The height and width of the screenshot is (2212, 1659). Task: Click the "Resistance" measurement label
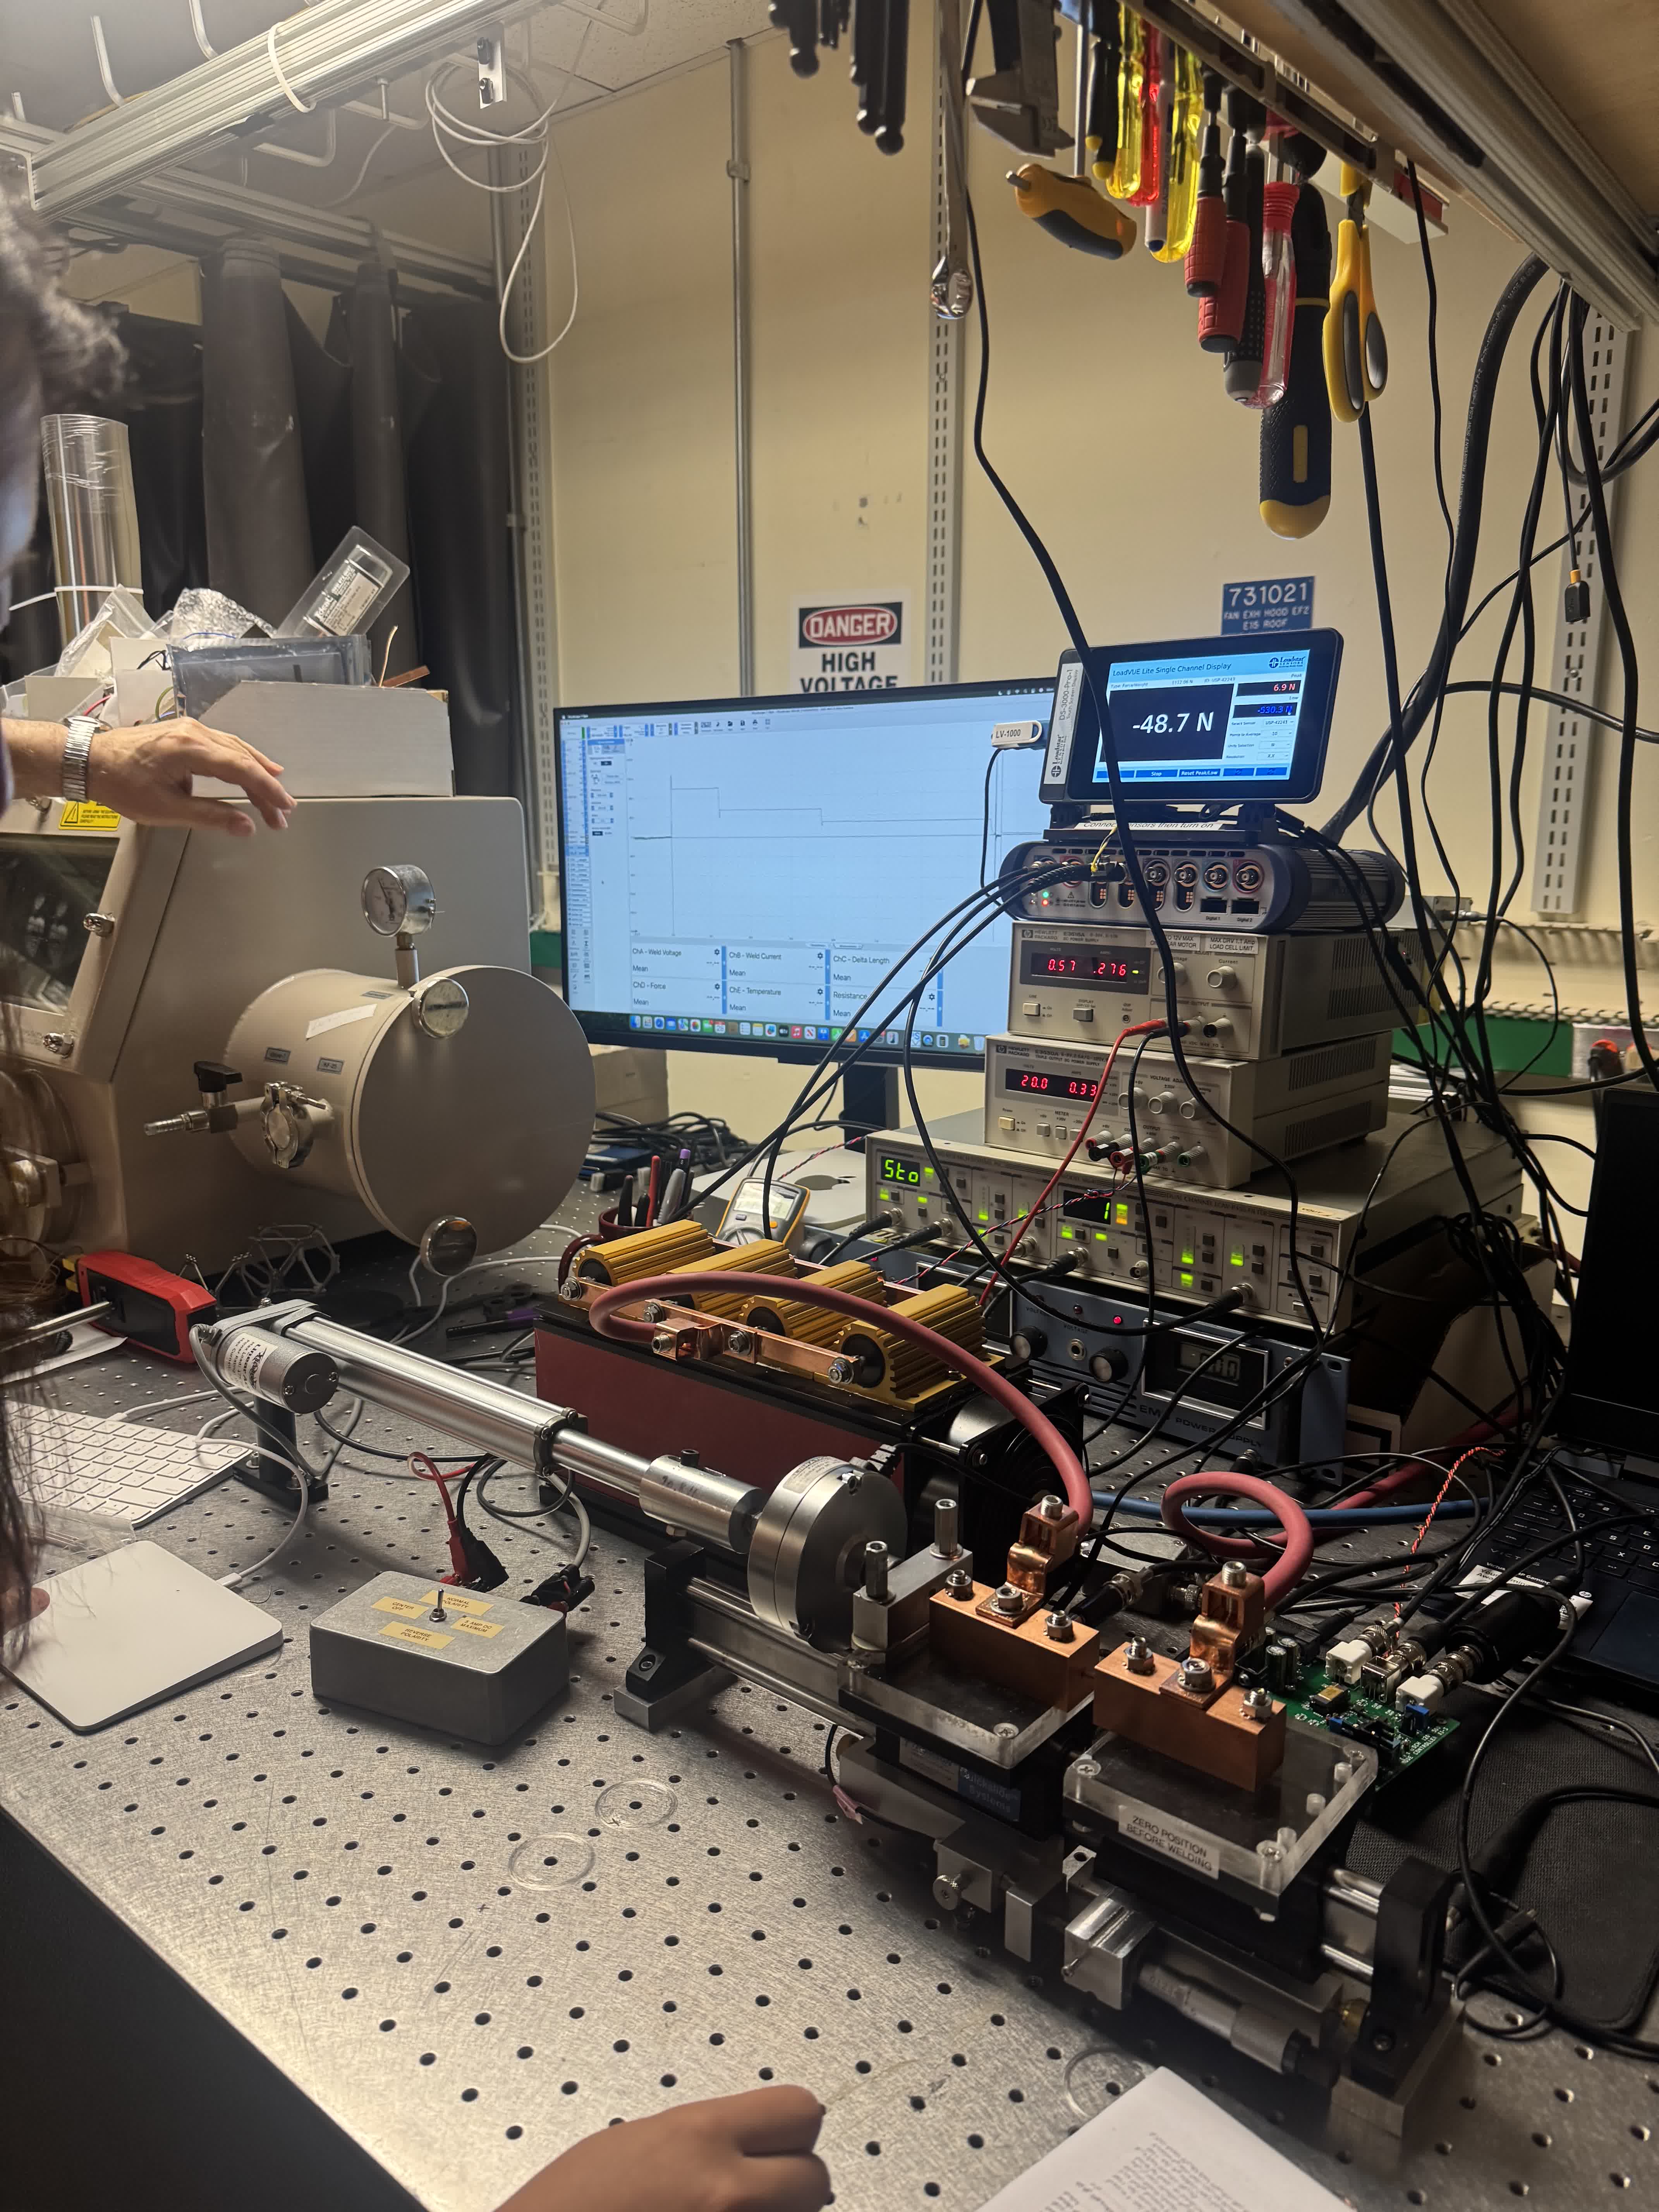pyautogui.click(x=850, y=996)
